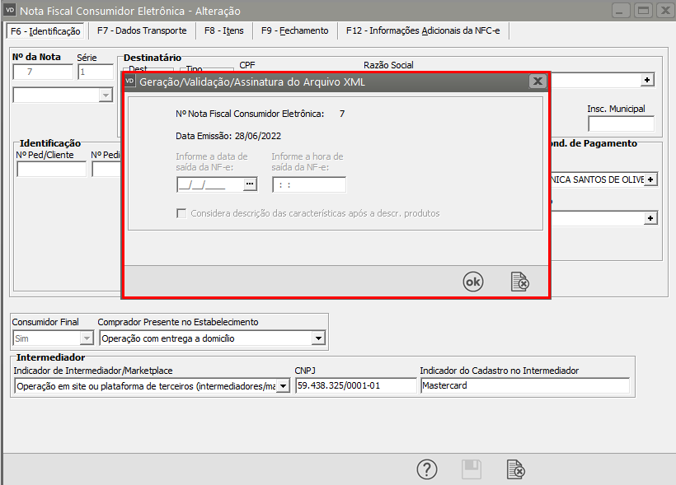Confirm the XML generation with the OK icon
This screenshot has height=485, width=676.
point(472,282)
